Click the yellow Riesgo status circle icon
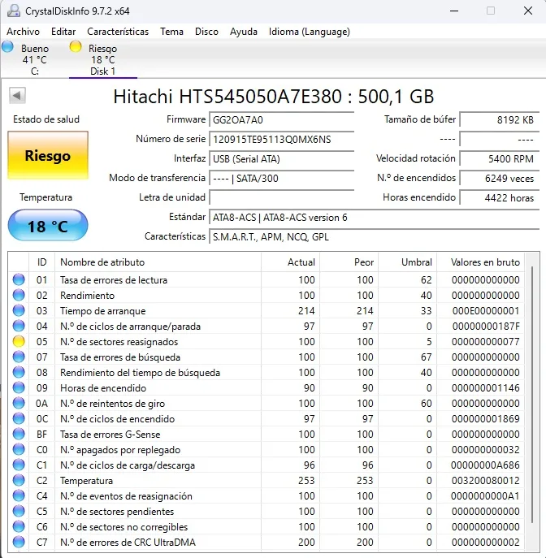The width and height of the screenshot is (546, 558). 76,46
